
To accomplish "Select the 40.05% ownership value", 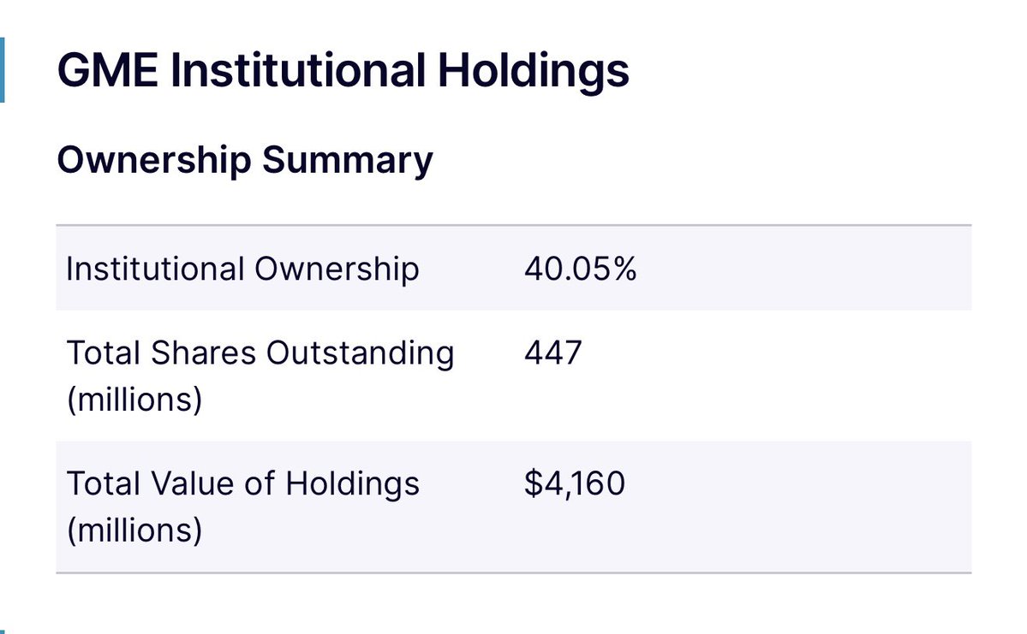I will click(x=580, y=269).
